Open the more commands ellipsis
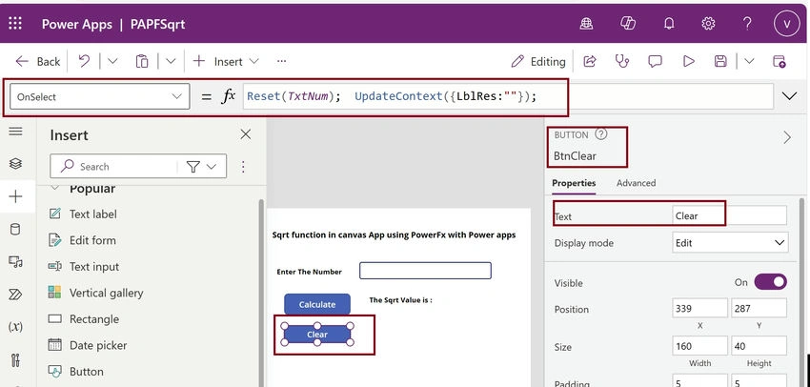Screen dimensions: 810x387 pyautogui.click(x=281, y=62)
